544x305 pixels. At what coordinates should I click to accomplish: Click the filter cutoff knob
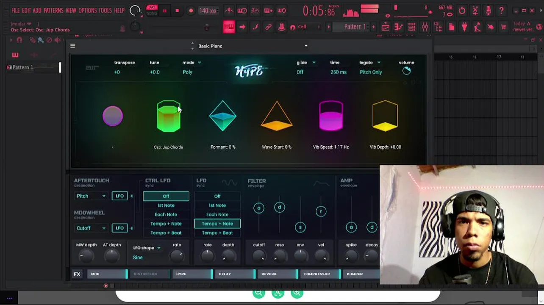point(259,255)
